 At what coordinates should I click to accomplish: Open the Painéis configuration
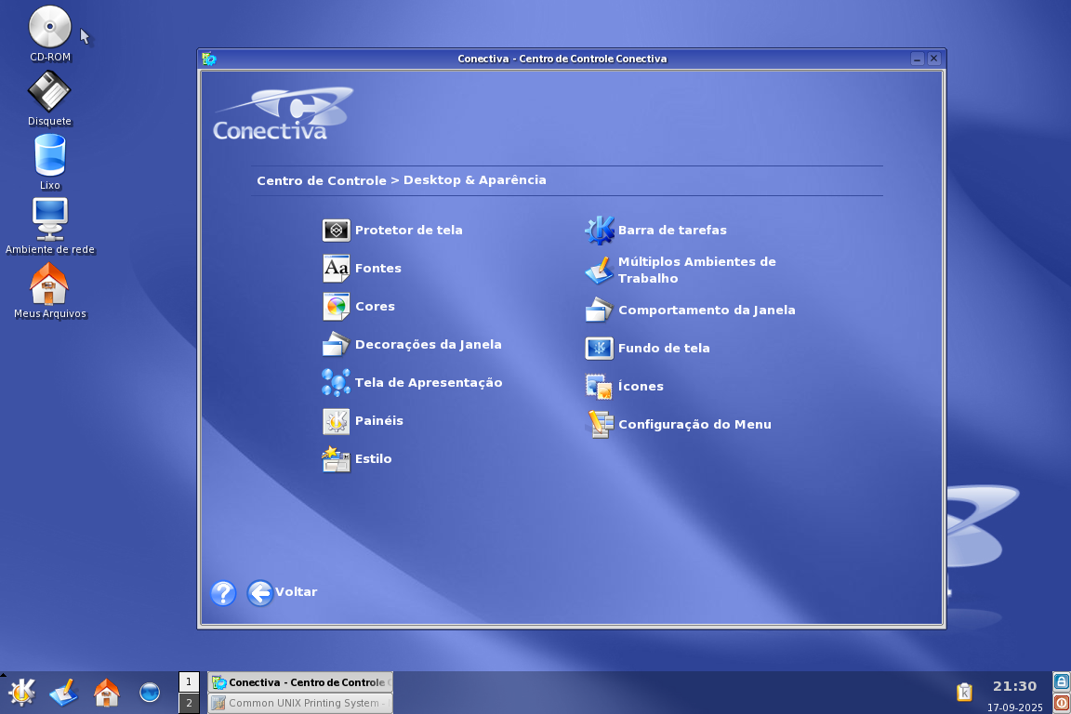tap(379, 420)
